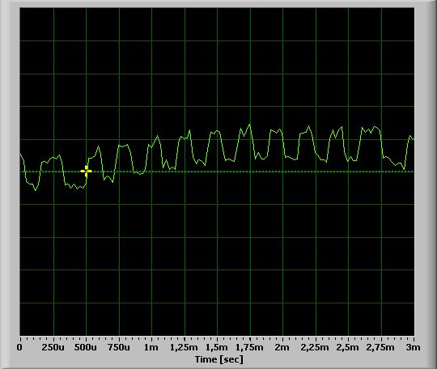Image resolution: width=437 pixels, height=369 pixels.
Task: Click the yellow cursor marker on the waveform
Action: pyautogui.click(x=86, y=172)
